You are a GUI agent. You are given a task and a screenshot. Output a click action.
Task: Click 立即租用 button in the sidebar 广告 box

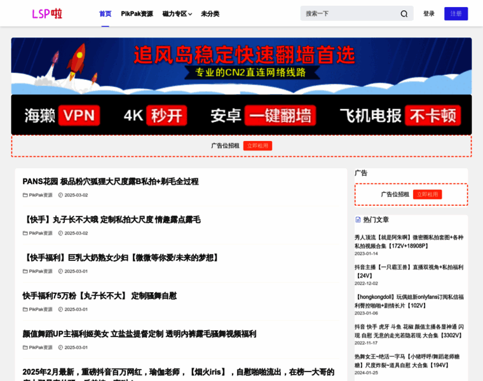click(427, 194)
